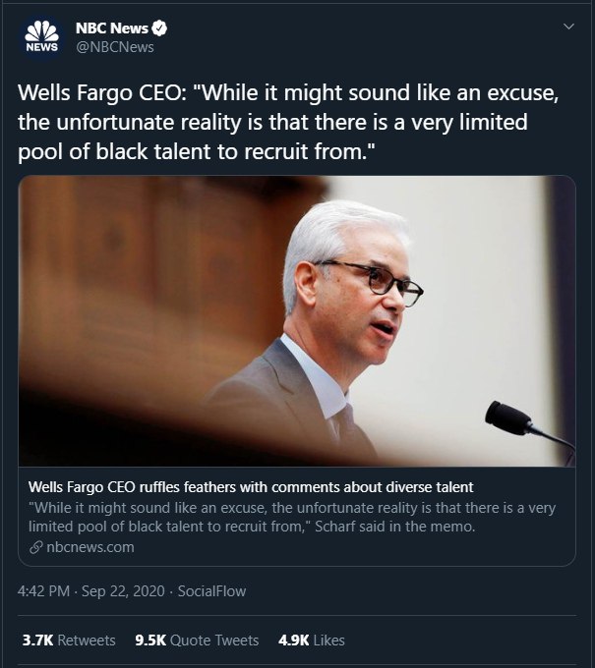
Task: Click the Retweets count number 3.7K
Action: point(37,640)
